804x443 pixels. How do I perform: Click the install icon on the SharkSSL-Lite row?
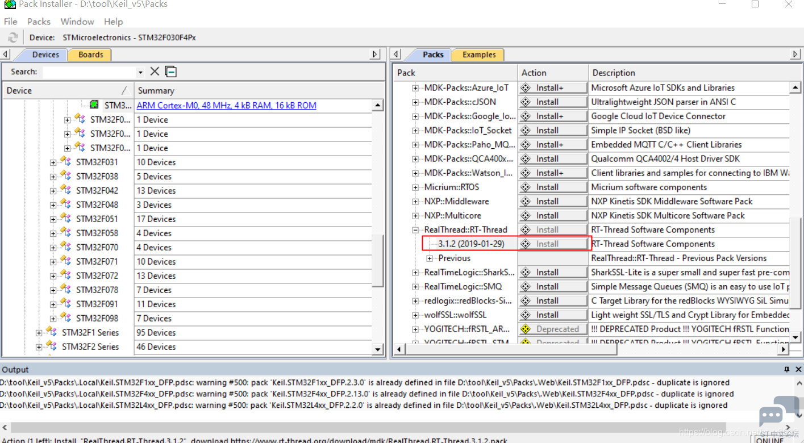[x=526, y=273]
